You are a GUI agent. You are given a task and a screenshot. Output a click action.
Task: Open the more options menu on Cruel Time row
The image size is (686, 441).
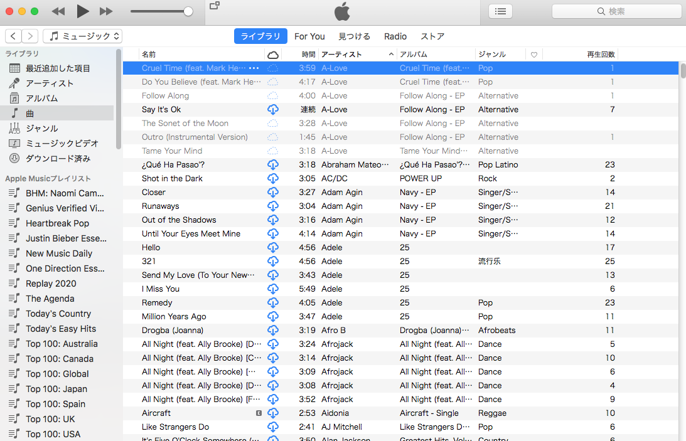[254, 68]
